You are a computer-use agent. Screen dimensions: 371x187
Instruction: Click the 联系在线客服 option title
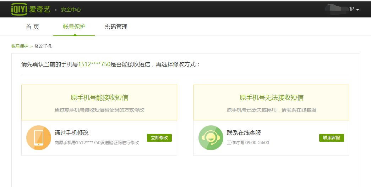pos(244,133)
